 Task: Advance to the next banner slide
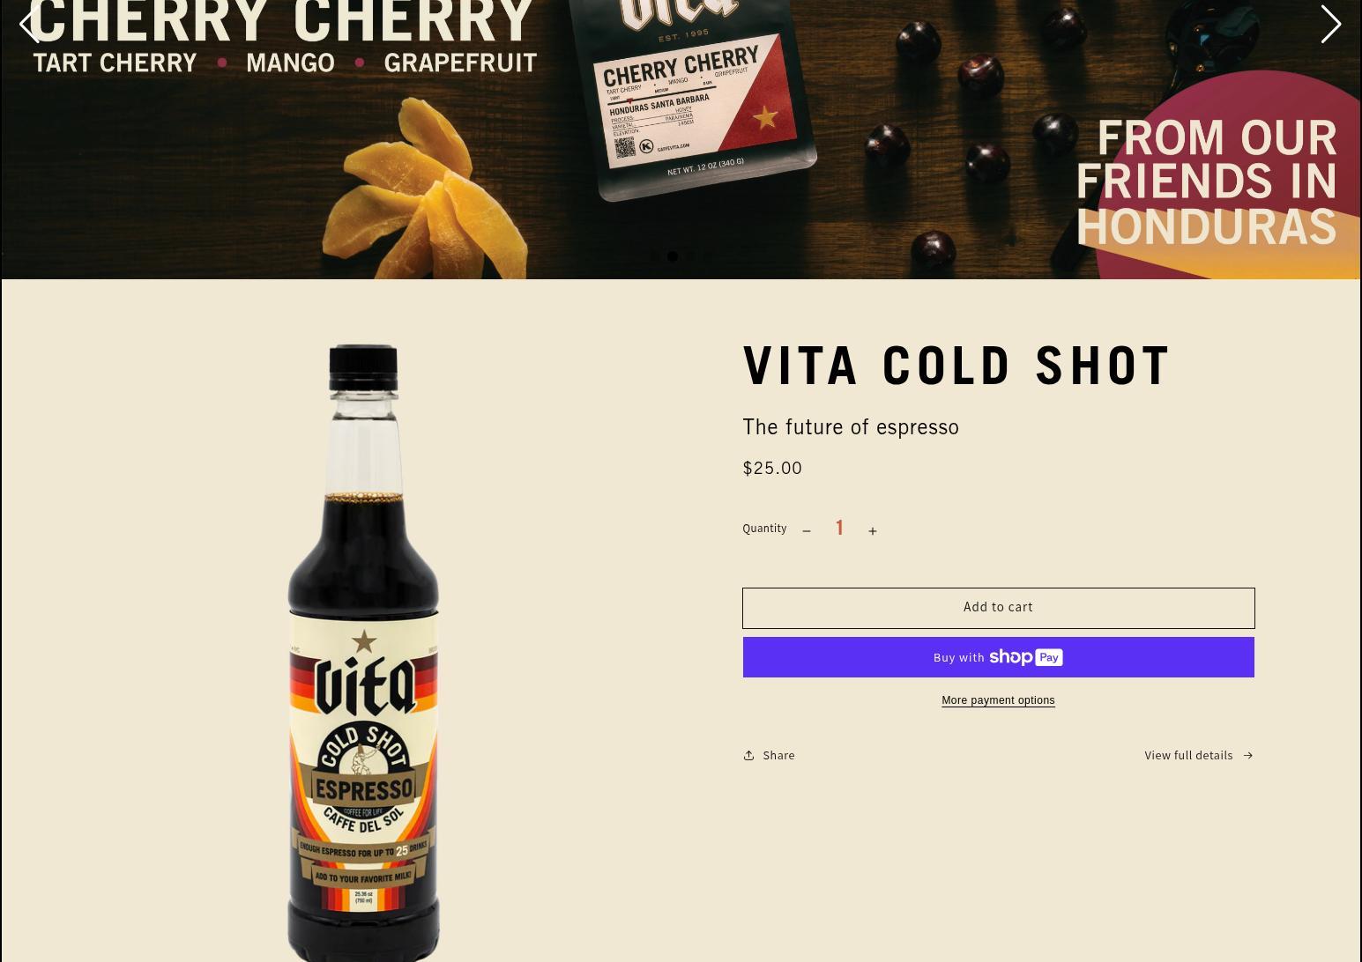pyautogui.click(x=1330, y=24)
